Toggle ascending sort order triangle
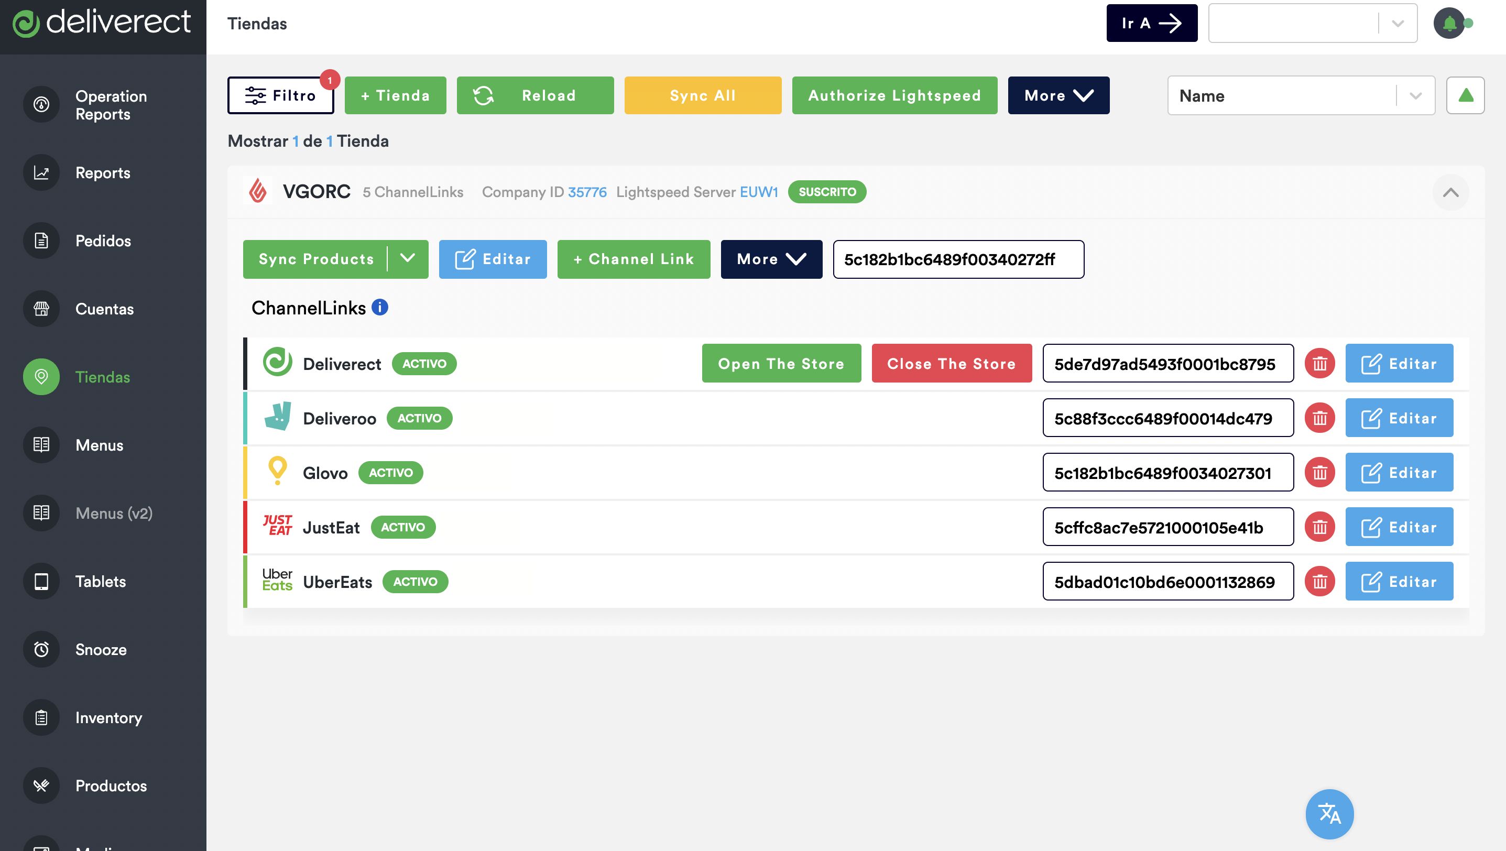Viewport: 1506px width, 851px height. click(1465, 95)
